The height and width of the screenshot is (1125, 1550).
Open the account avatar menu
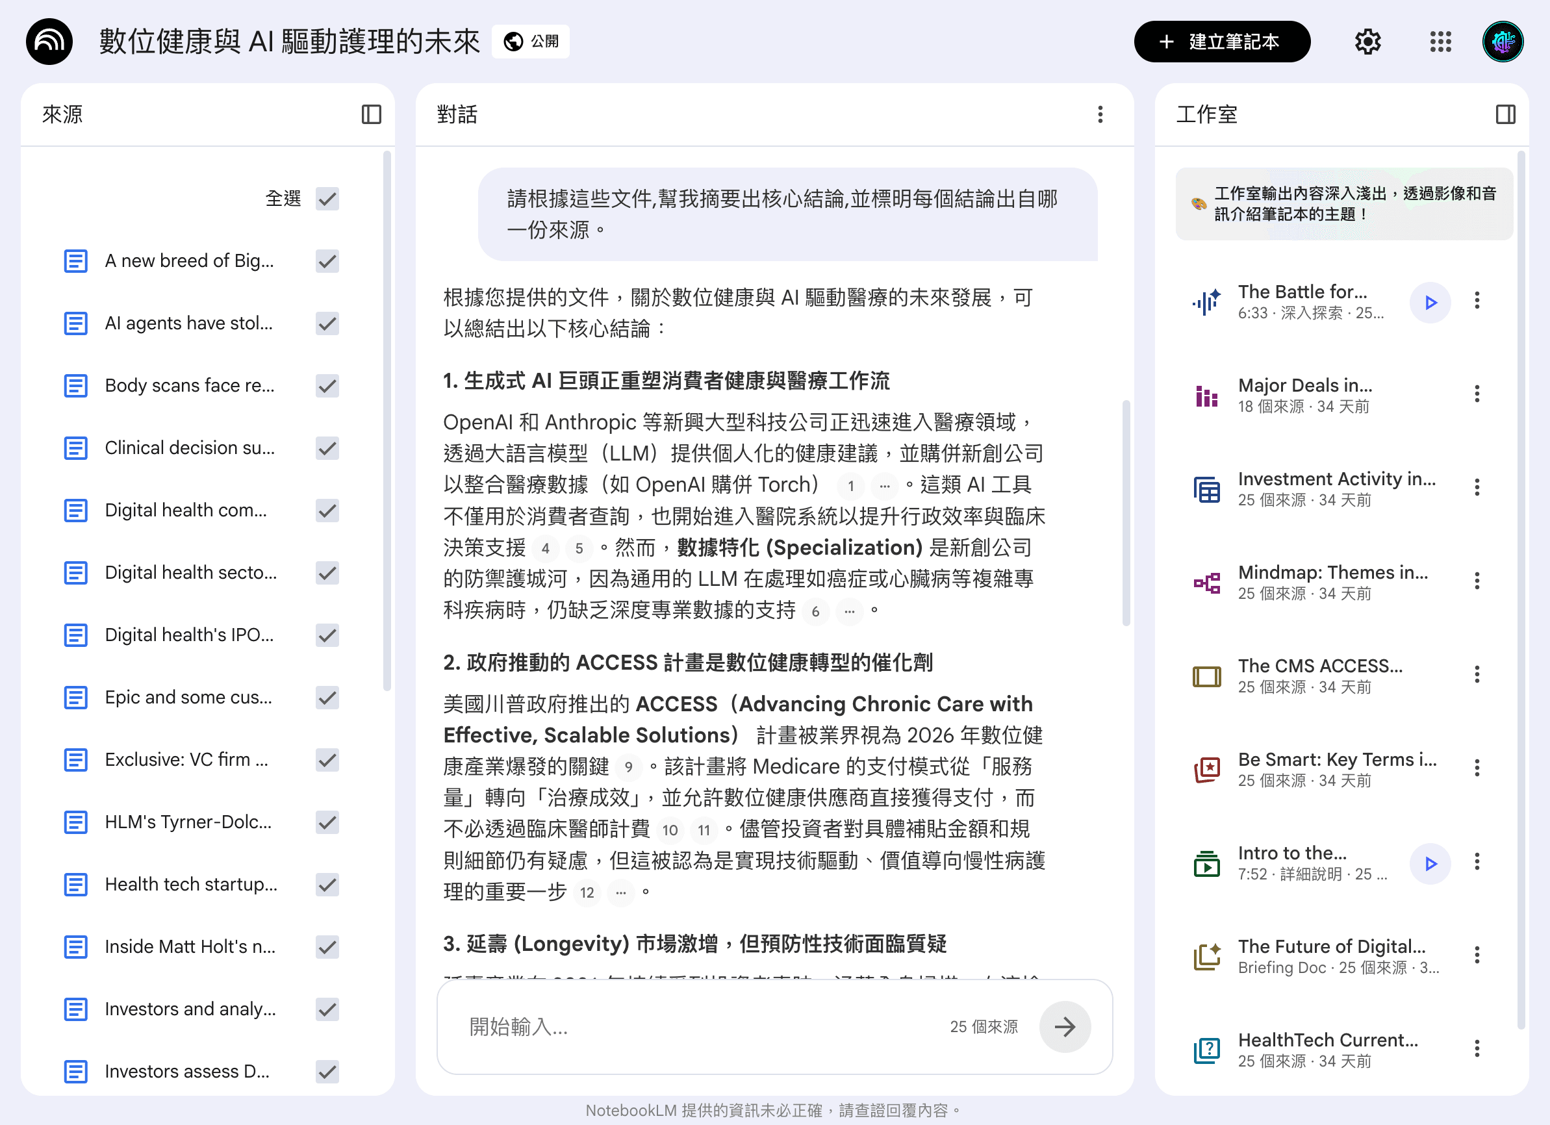[x=1502, y=42]
